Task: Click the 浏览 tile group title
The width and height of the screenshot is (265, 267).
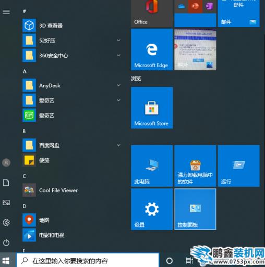Action: (x=136, y=79)
